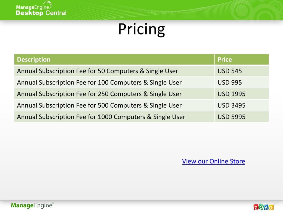Click the USD 545 price cell
This screenshot has width=283, height=212.
click(242, 71)
